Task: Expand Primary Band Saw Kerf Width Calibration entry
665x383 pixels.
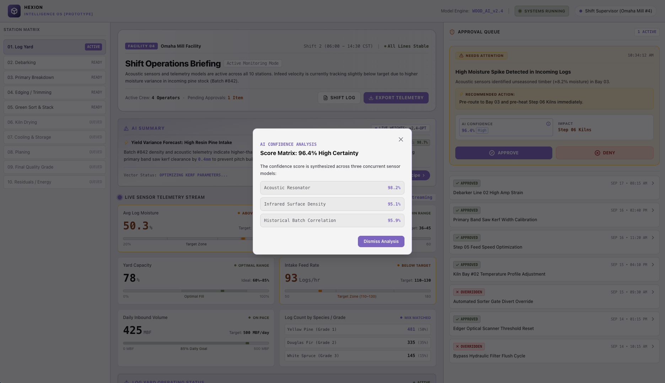Action: (x=554, y=215)
